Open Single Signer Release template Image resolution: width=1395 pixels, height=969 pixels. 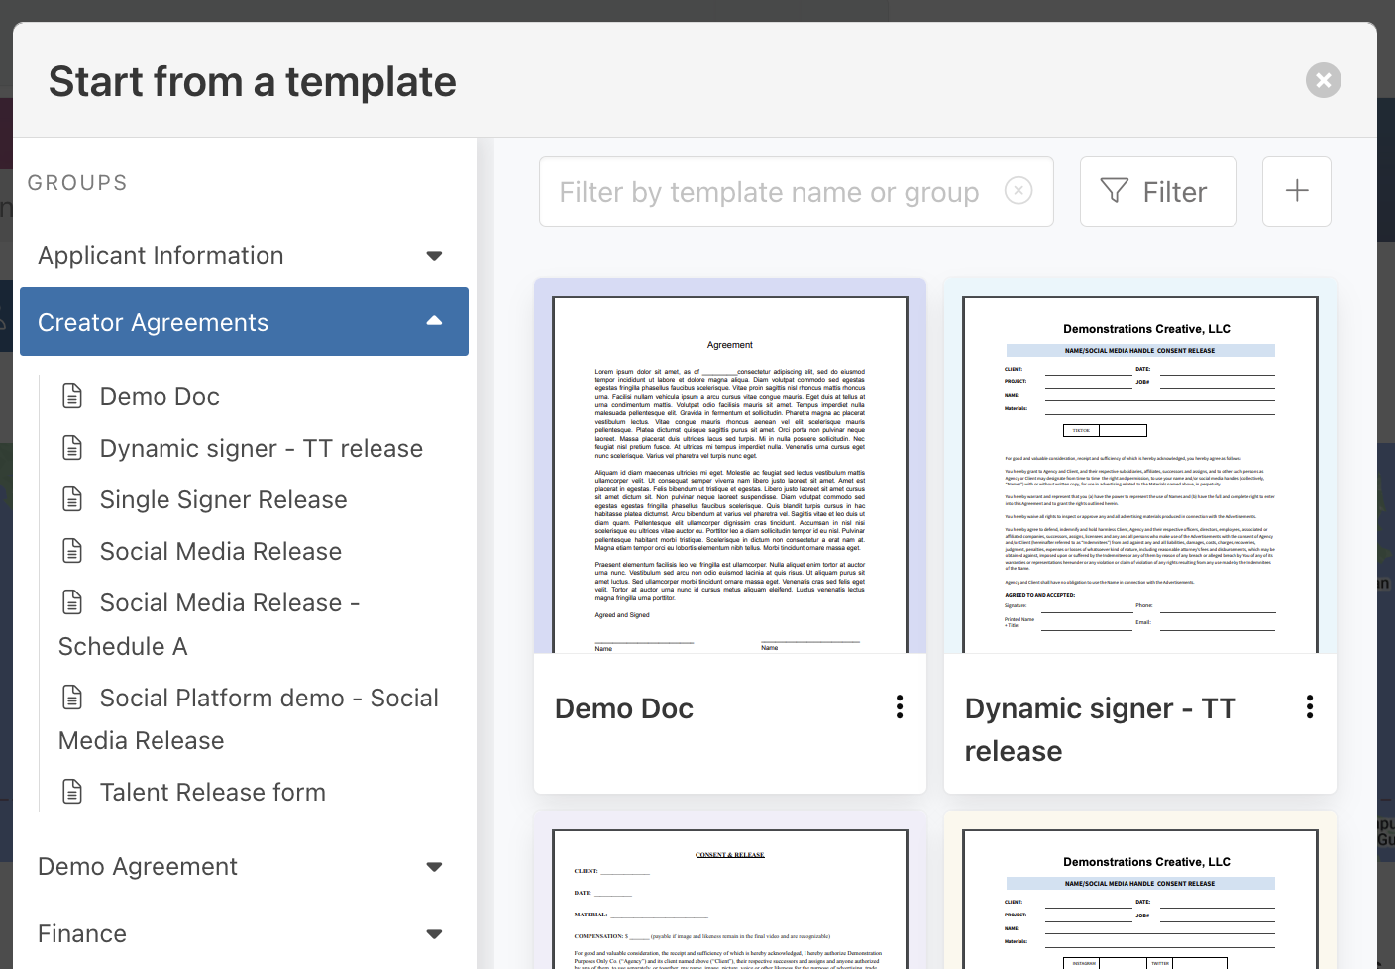point(224,499)
